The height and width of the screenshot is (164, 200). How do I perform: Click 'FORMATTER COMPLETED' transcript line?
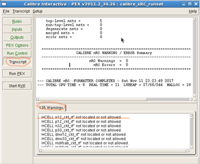pos(105,81)
